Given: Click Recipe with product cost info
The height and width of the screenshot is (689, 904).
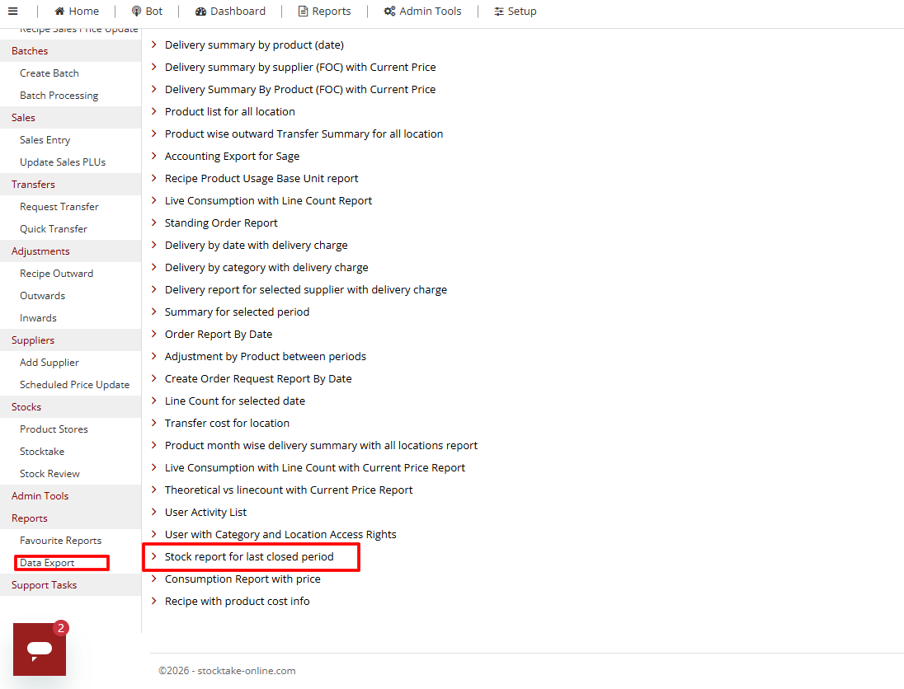Looking at the screenshot, I should (x=237, y=602).
